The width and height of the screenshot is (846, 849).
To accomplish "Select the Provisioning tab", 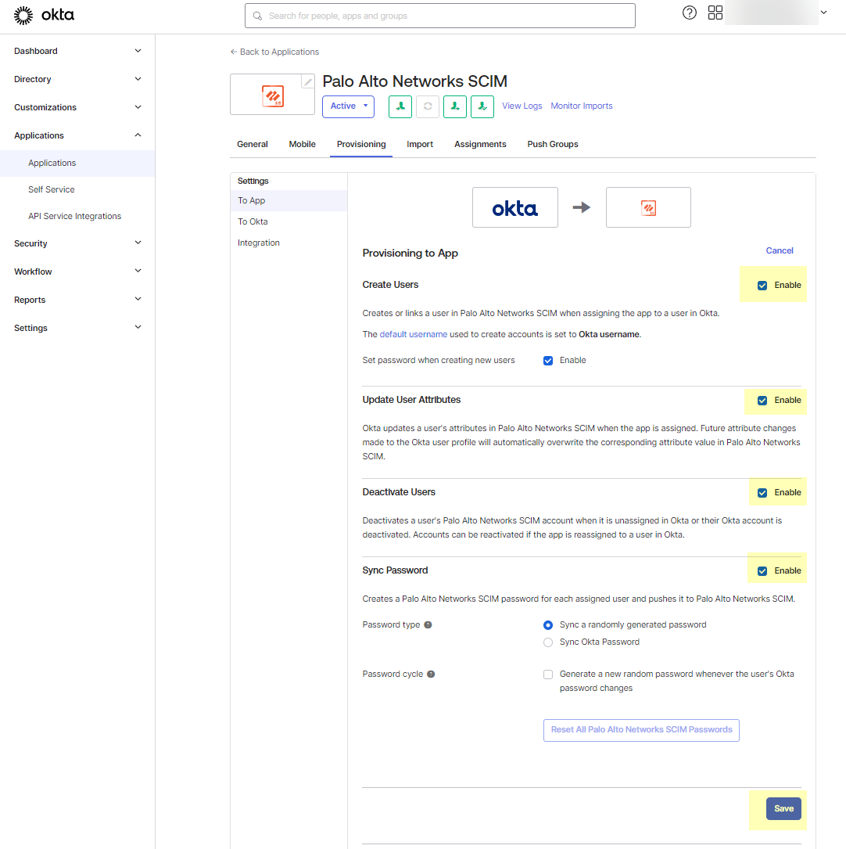I will coord(361,144).
